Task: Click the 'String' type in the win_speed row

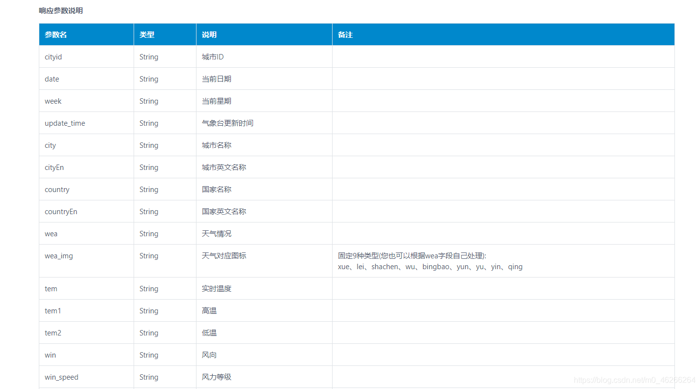Action: point(149,377)
